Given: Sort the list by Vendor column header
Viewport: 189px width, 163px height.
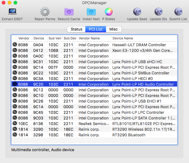Looking at the screenshot, I should [x=24, y=38].
